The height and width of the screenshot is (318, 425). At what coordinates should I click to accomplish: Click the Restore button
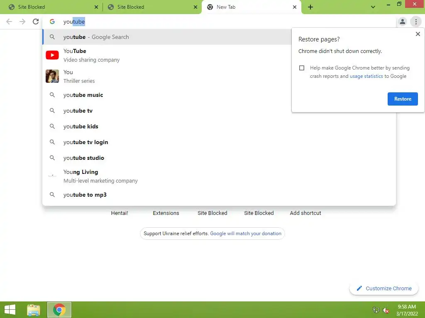(x=403, y=99)
